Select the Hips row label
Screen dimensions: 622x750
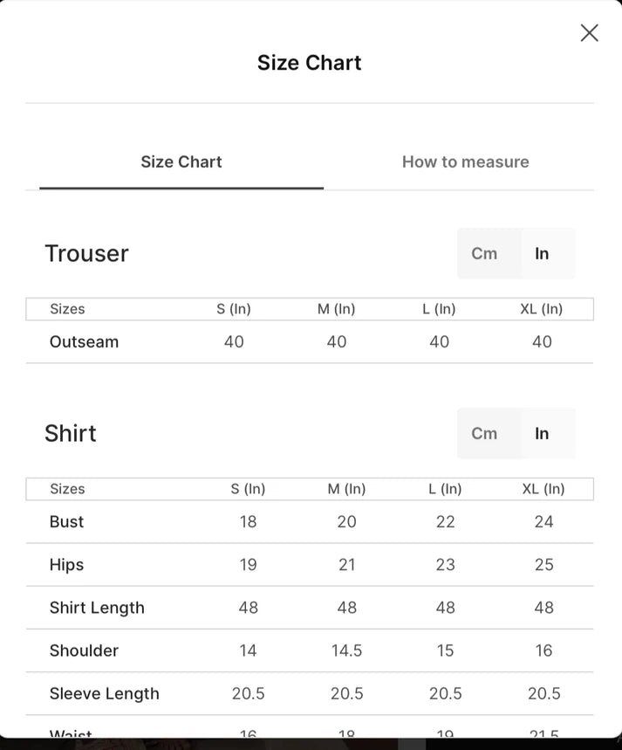click(x=66, y=564)
